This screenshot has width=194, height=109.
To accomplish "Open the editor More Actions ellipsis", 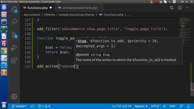I will [x=187, y=8].
